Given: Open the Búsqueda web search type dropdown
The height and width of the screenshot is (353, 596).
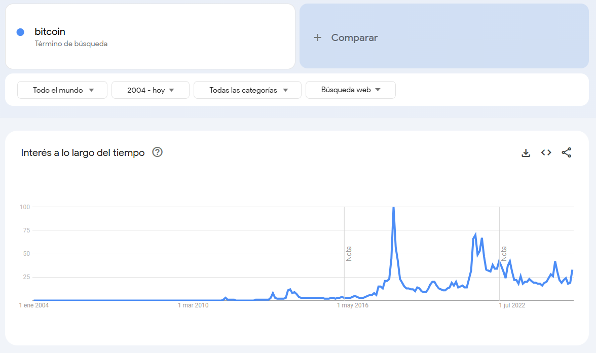Looking at the screenshot, I should [x=351, y=90].
